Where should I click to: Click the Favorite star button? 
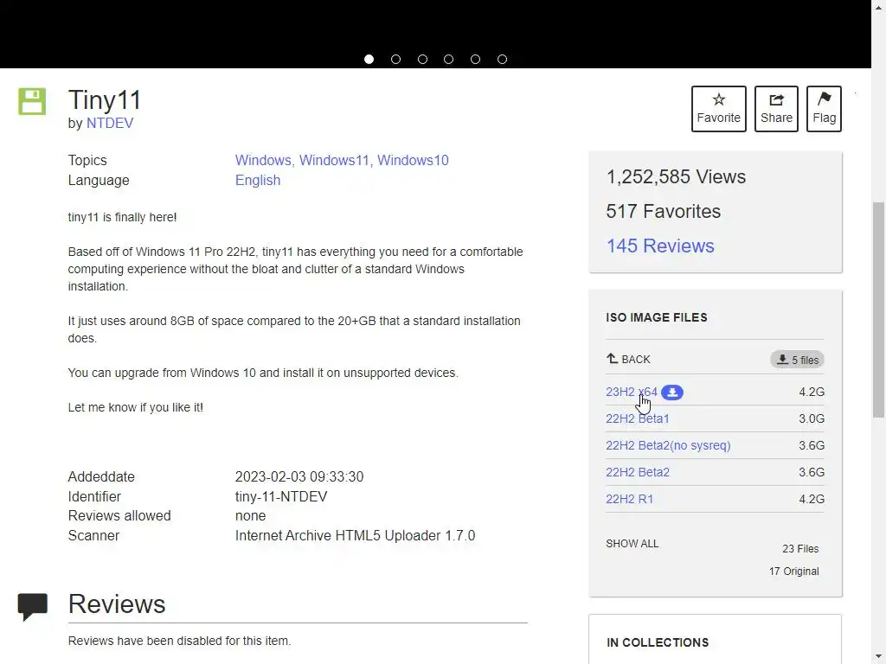pos(719,109)
